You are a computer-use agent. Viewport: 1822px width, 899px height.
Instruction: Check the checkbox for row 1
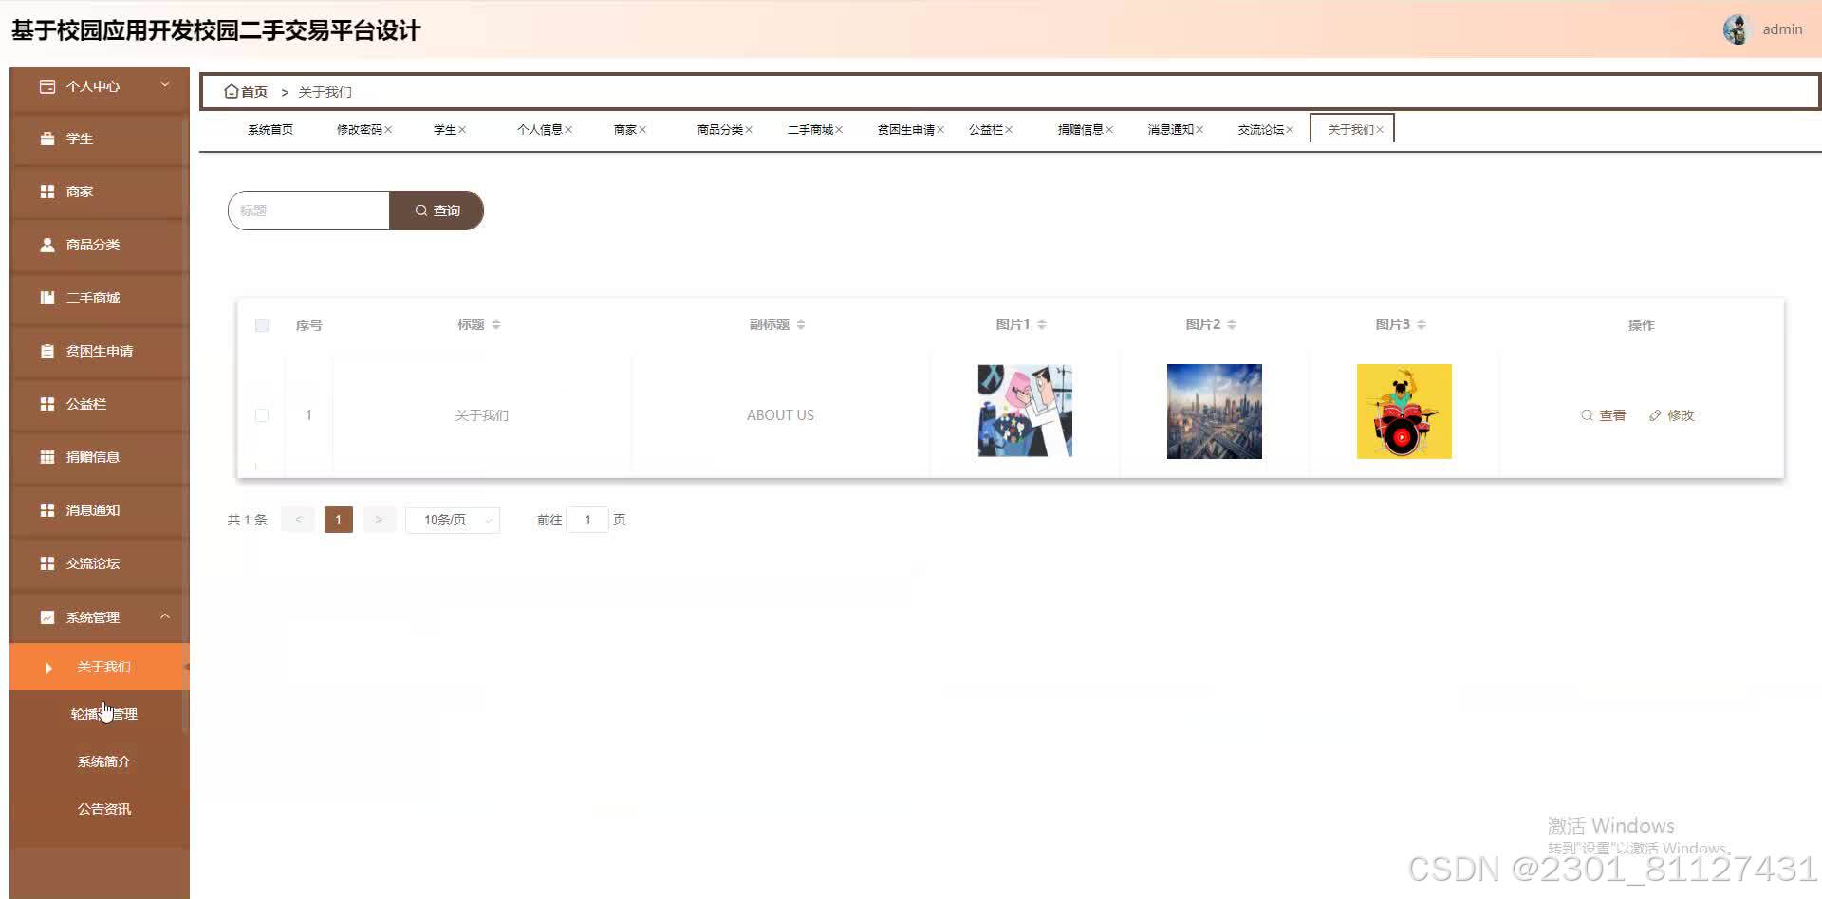pyautogui.click(x=262, y=415)
